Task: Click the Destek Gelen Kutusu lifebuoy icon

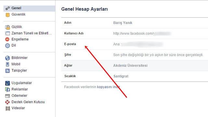Action: tap(7, 102)
